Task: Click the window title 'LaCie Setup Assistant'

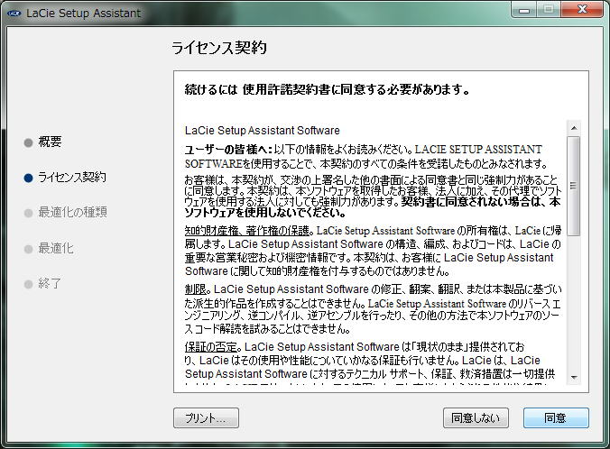Action: click(x=84, y=14)
